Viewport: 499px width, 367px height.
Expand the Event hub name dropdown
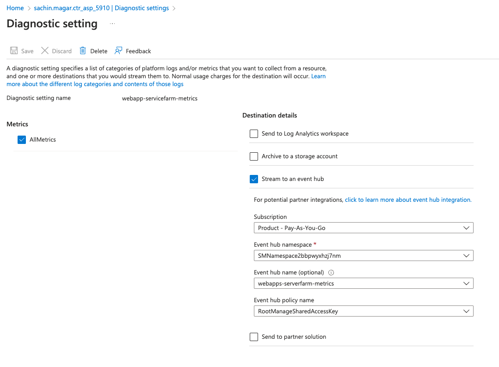tap(363, 284)
